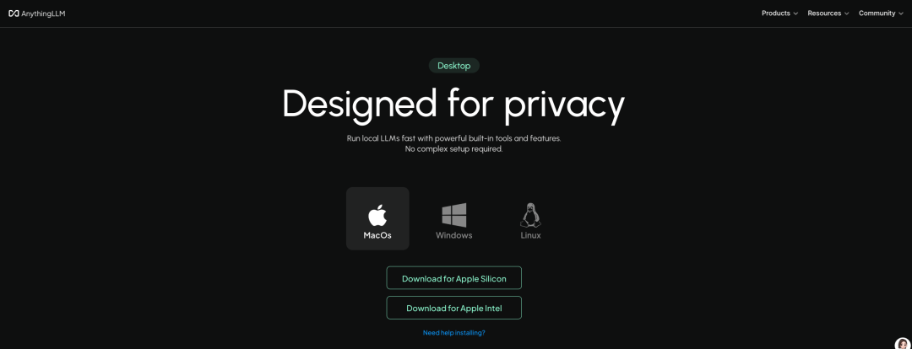
Task: Open the Resources menu
Action: (828, 13)
